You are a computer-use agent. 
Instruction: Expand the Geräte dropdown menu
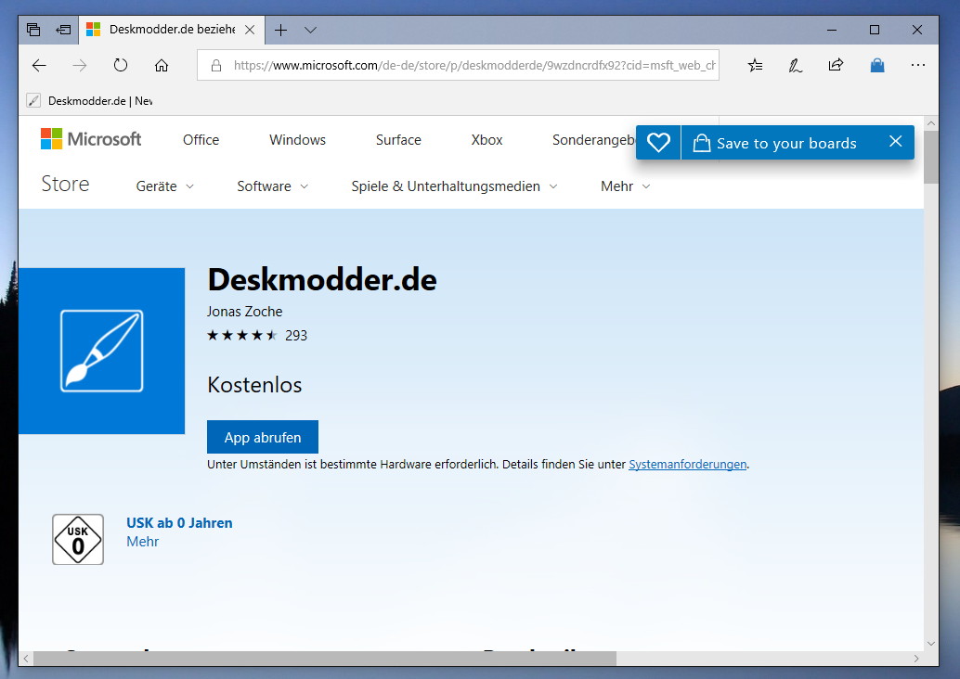tap(164, 186)
